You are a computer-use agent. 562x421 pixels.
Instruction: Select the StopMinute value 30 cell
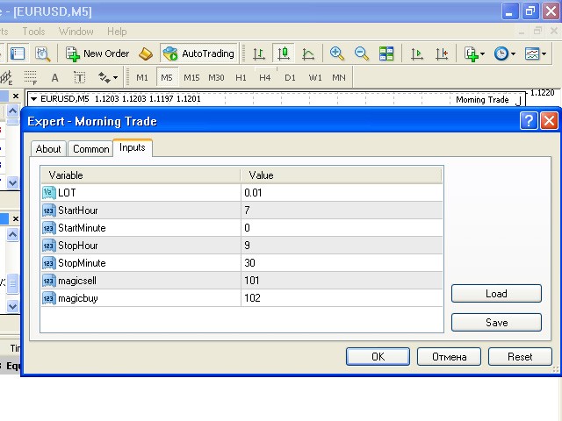[342, 263]
